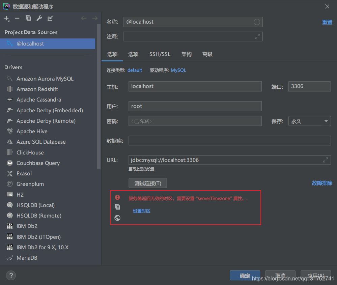Change driver via MySQL link
337x285 pixels.
coord(178,70)
